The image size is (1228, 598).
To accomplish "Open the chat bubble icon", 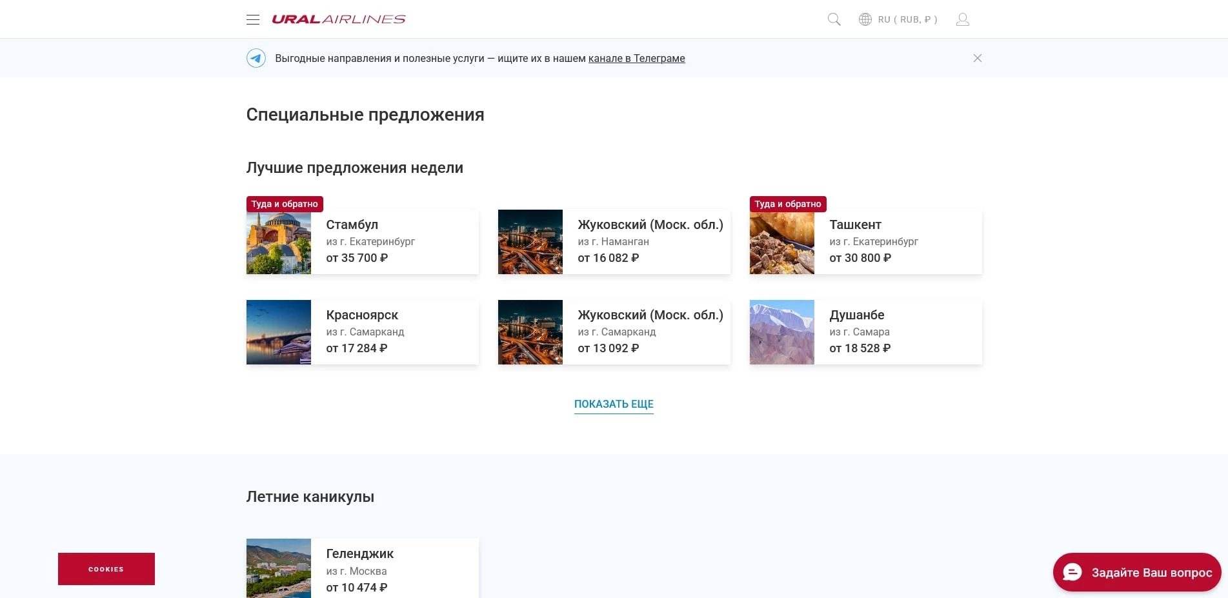I will [x=1071, y=572].
